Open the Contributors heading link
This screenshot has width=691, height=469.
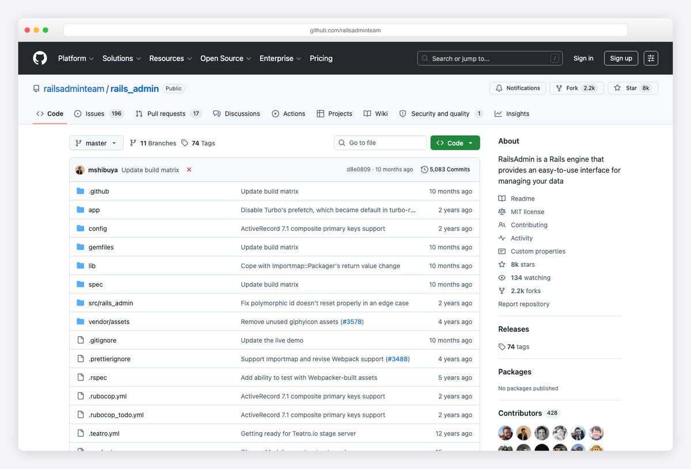(x=529, y=413)
